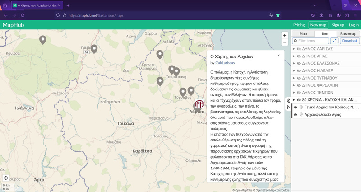Expand the ΔΗΜΟΣ ΤΥΡΝΑΒΟΥ group

294,78
